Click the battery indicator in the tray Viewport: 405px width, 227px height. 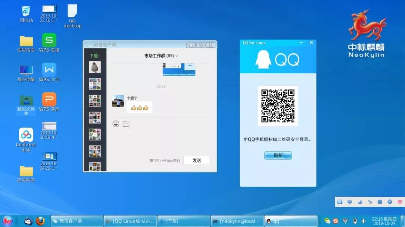pyautogui.click(x=355, y=221)
